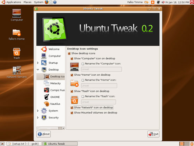Select the Welcome entry in sidebar
Screen dimensions: 194x146
click(54, 49)
